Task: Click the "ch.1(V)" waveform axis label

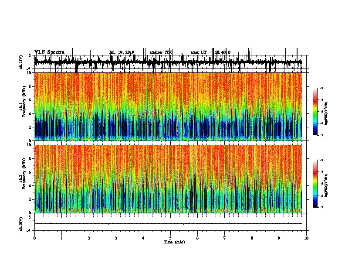Action: click(x=21, y=62)
